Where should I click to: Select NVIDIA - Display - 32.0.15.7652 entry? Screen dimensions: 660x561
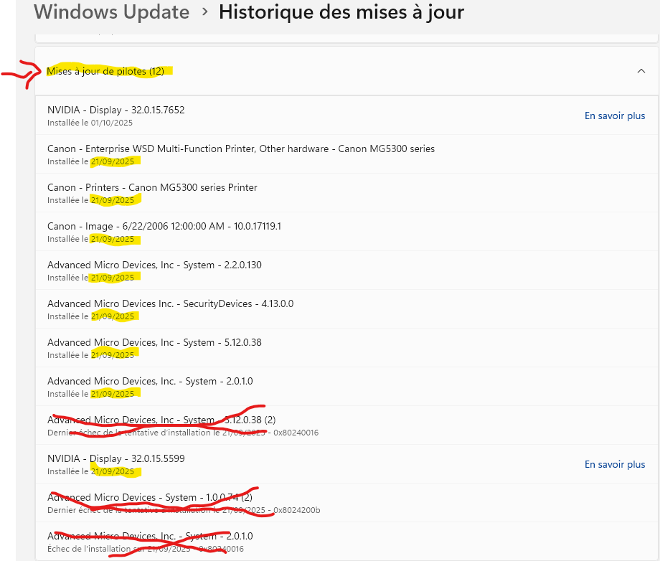346,115
